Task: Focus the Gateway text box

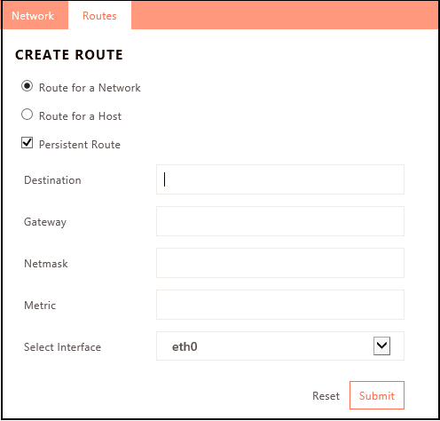Action: click(280, 221)
